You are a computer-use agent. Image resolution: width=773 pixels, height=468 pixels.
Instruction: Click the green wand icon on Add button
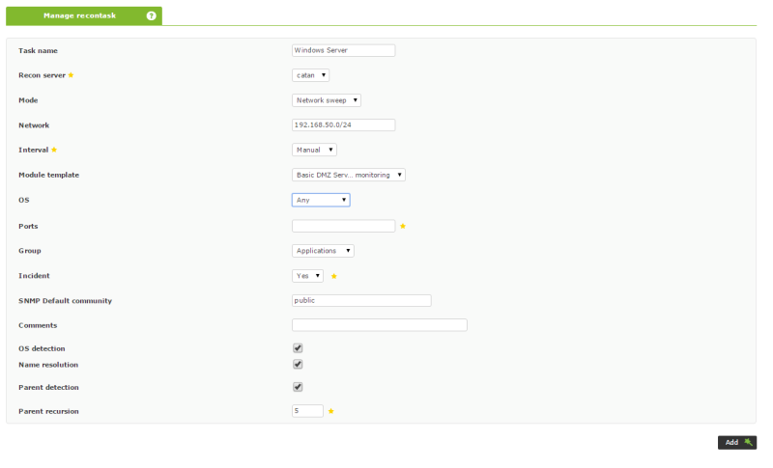click(748, 442)
